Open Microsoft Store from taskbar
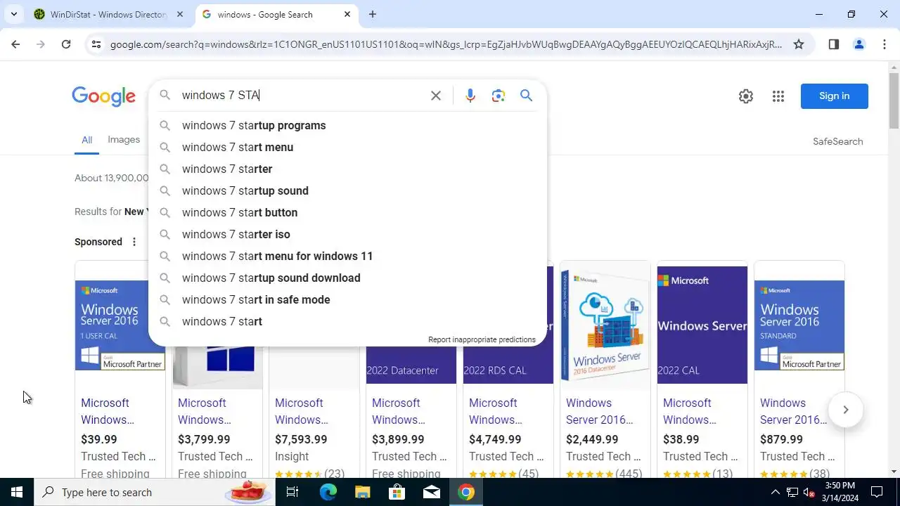 click(397, 492)
